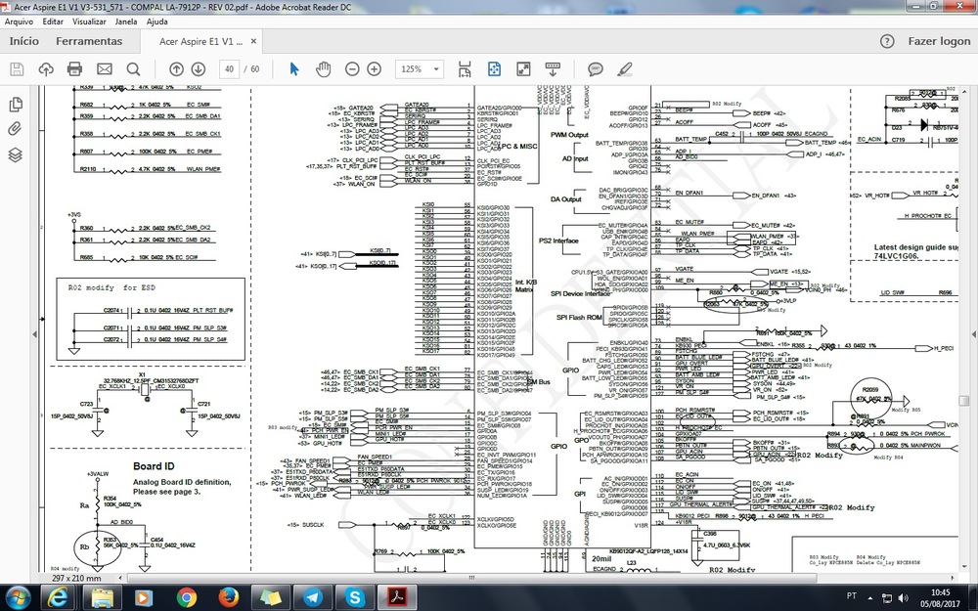Click the Fazer logon link

[x=939, y=42]
